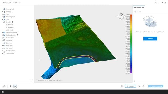
Task: Open the Windows Start button
Action: pyautogui.click(x=3, y=92)
